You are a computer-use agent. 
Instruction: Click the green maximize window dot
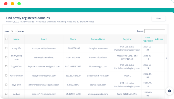19,4
